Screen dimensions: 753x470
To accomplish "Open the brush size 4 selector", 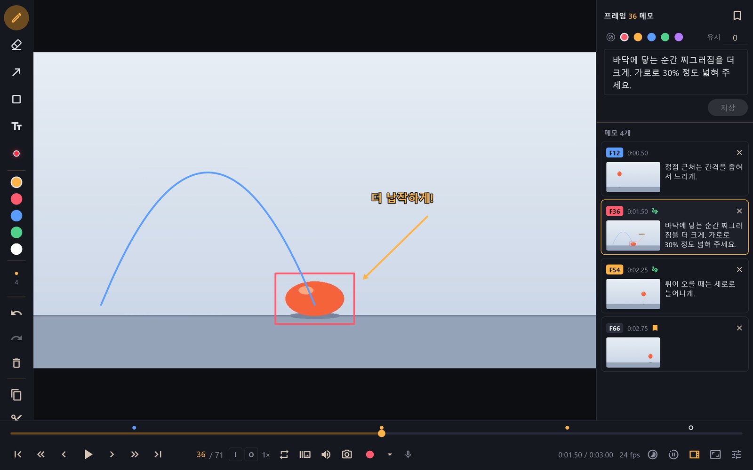I will coord(16,277).
